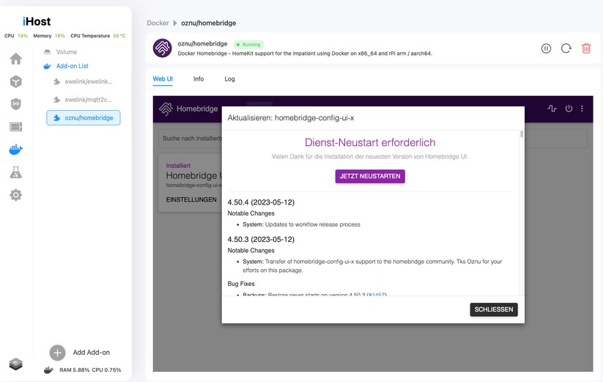Open the Settings gear in the sidebar

click(x=15, y=195)
